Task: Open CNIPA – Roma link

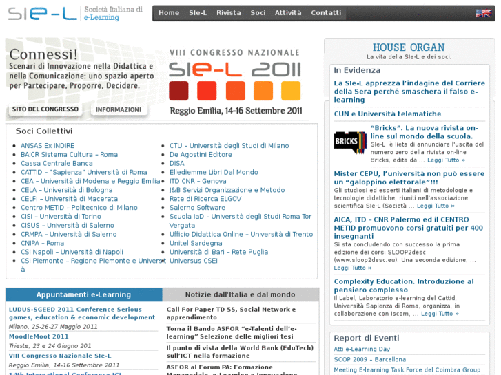Action: pos(43,243)
